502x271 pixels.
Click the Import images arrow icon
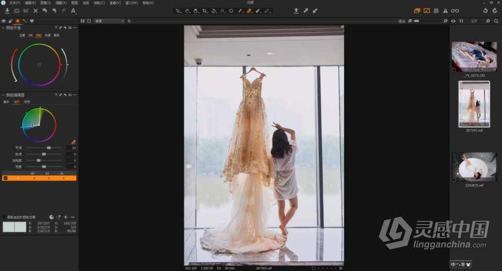pyautogui.click(x=7, y=11)
